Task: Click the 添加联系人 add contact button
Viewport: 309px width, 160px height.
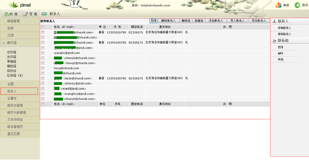Action: coord(216,21)
